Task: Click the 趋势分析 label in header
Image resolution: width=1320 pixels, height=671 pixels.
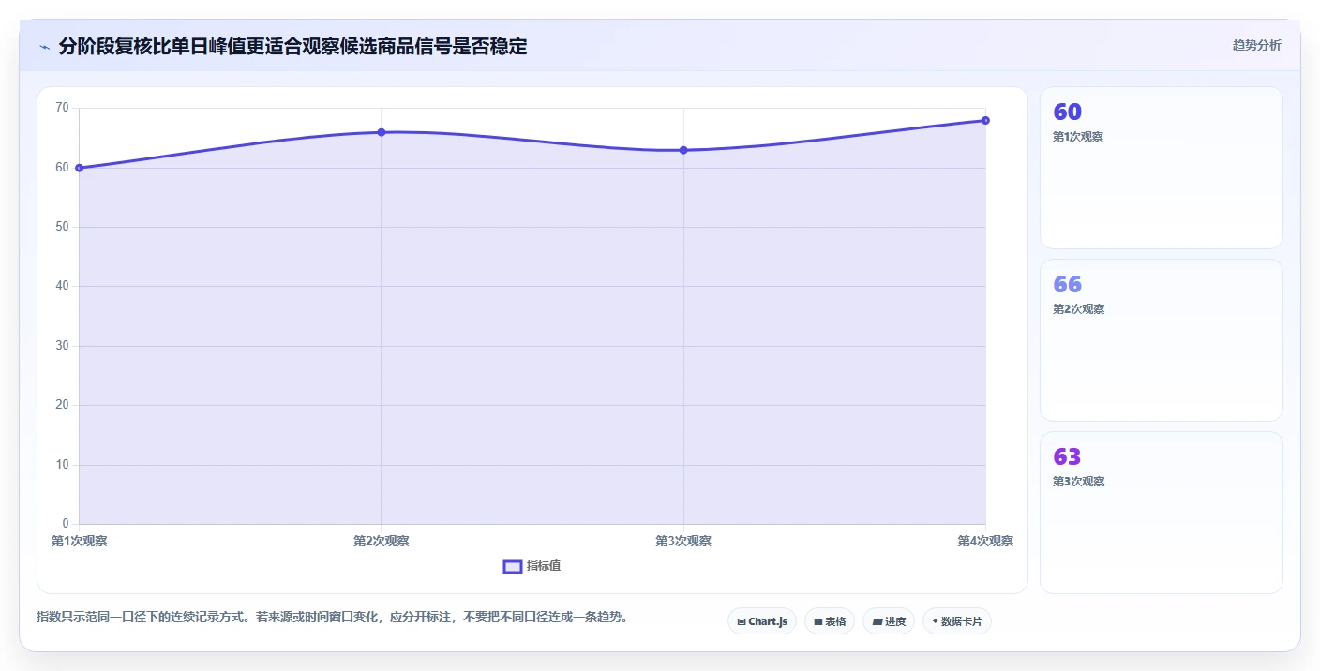Action: click(1256, 45)
